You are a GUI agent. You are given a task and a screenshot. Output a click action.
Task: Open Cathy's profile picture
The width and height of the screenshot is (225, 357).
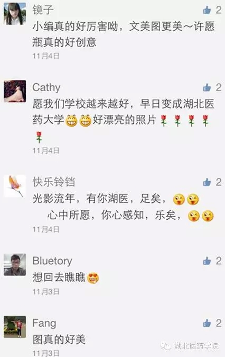[15, 91]
